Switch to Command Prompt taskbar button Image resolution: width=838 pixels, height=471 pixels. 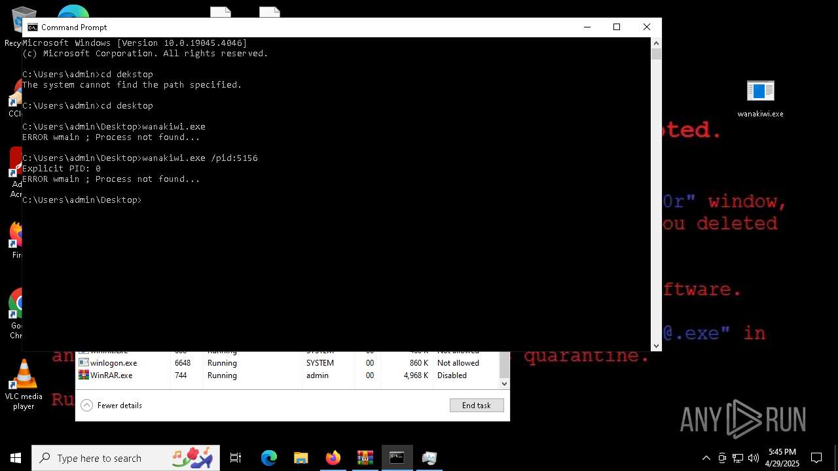397,458
